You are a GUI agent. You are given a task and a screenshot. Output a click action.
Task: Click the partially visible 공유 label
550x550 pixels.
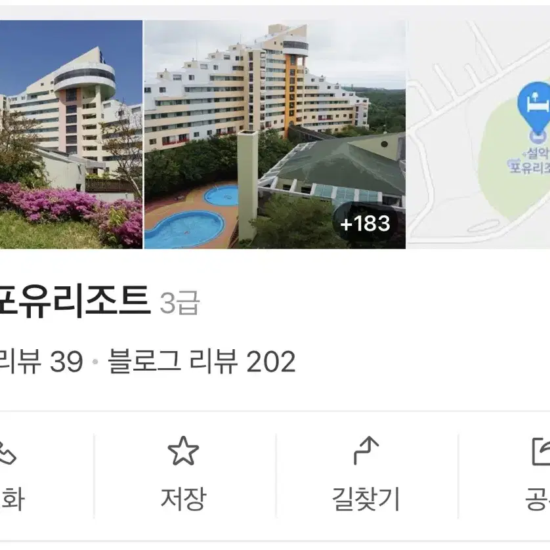click(538, 498)
